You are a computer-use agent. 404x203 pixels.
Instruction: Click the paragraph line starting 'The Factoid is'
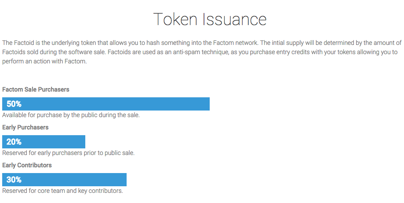[202, 43]
